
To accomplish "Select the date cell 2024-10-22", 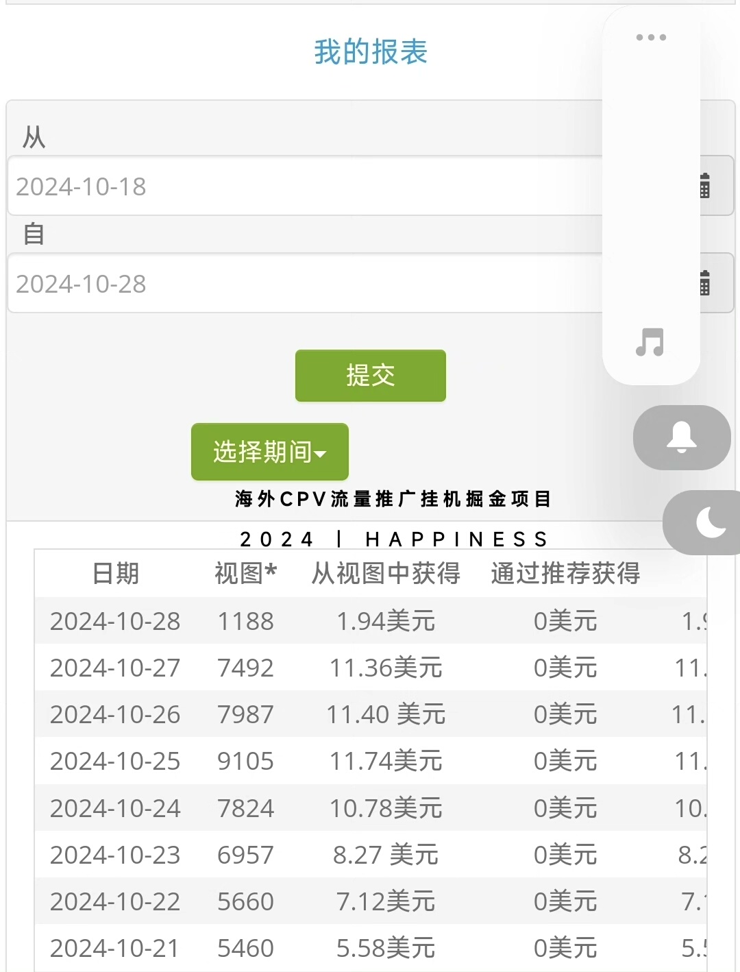I will pyautogui.click(x=115, y=901).
